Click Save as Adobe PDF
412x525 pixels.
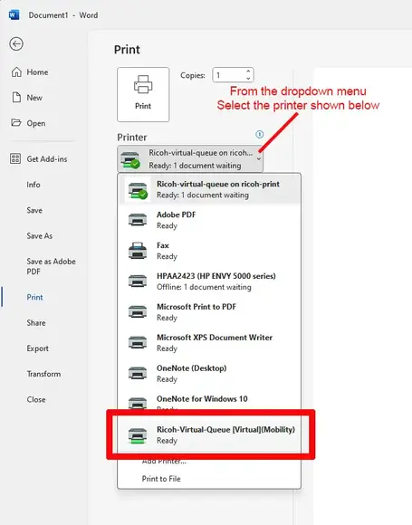51,266
